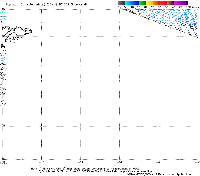The image size is (200, 176).
Task: Click the '45' label under the color bar
Action: pos(180,7)
